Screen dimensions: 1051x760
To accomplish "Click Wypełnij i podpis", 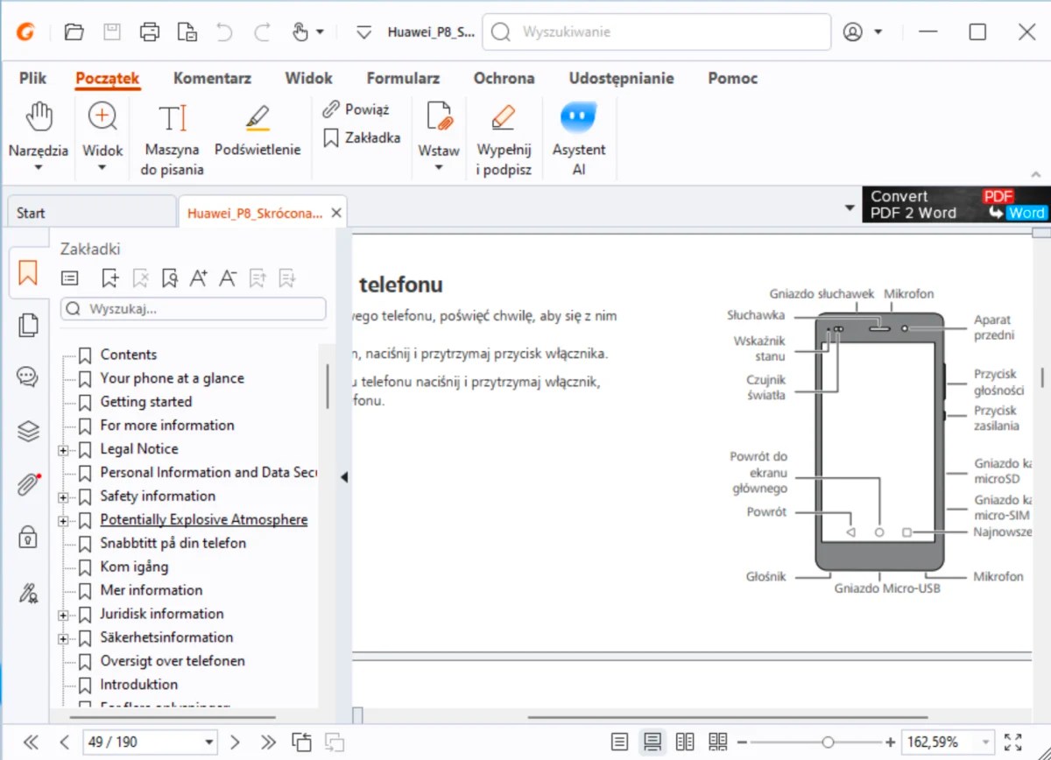I will [504, 136].
